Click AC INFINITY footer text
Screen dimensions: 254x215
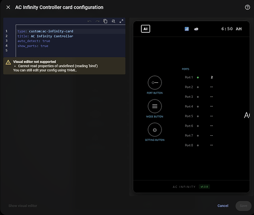[184, 187]
